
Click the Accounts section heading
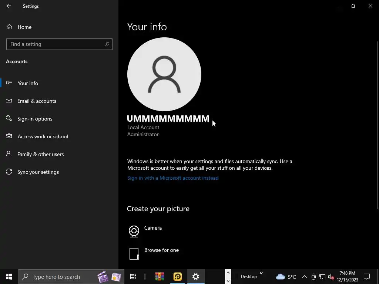pyautogui.click(x=17, y=61)
